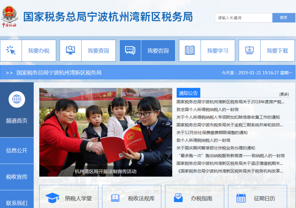This screenshot has height=208, width=296.
Task: Open the 我要咨询 chat bubble icon
Action: [x=130, y=50]
